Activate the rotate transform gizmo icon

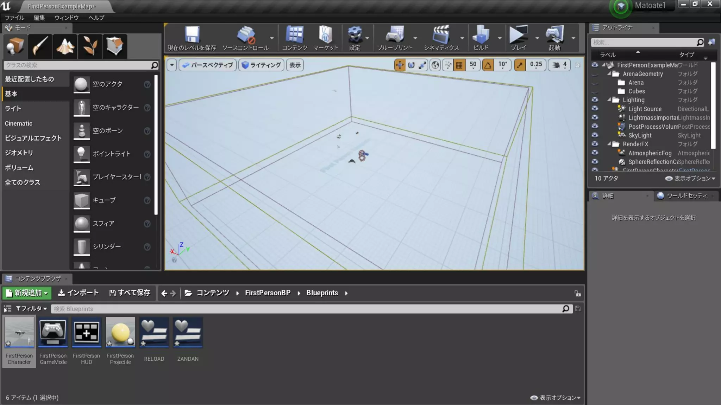point(411,65)
